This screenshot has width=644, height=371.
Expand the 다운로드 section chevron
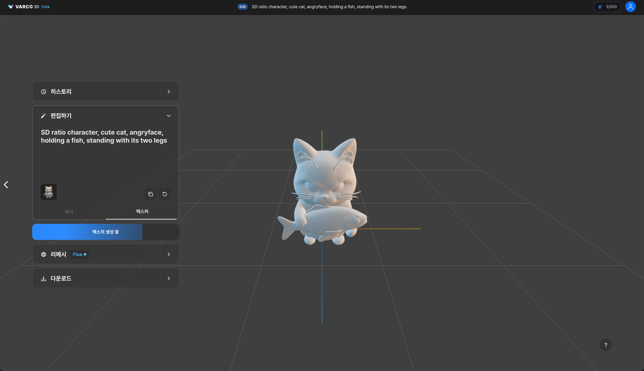[x=169, y=278]
